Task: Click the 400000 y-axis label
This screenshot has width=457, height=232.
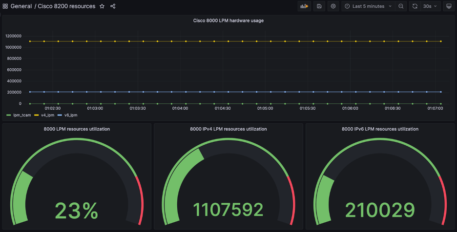Action: point(14,81)
